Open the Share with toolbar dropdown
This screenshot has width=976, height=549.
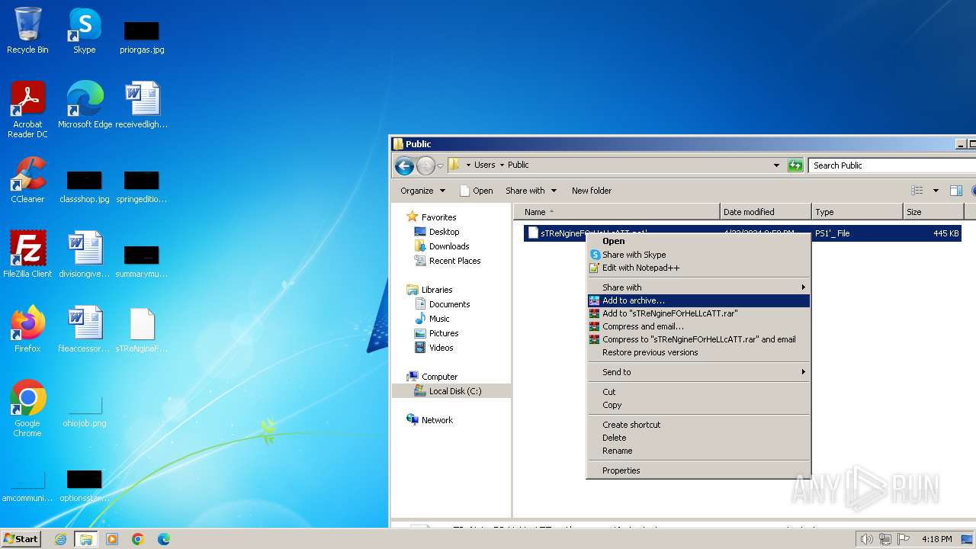[x=531, y=191]
